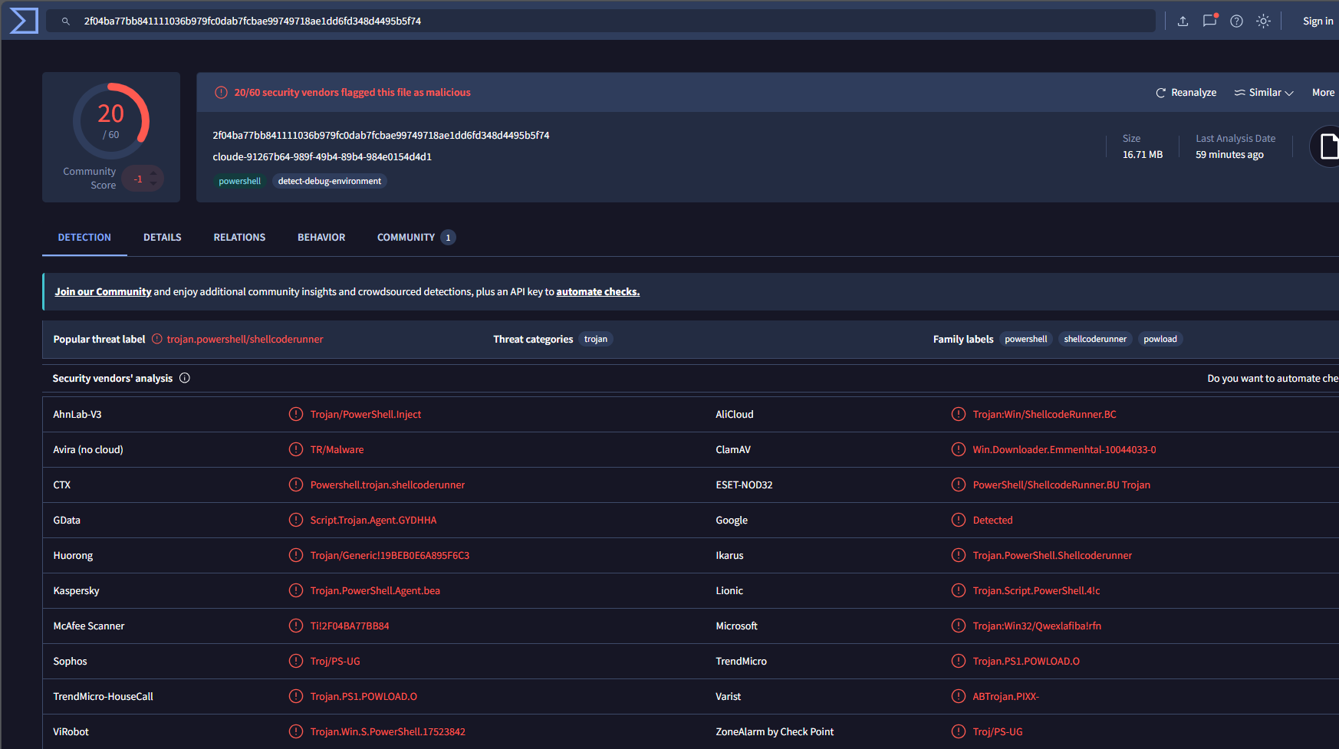Click the search magnifier icon
This screenshot has width=1339, height=749.
pyautogui.click(x=66, y=21)
